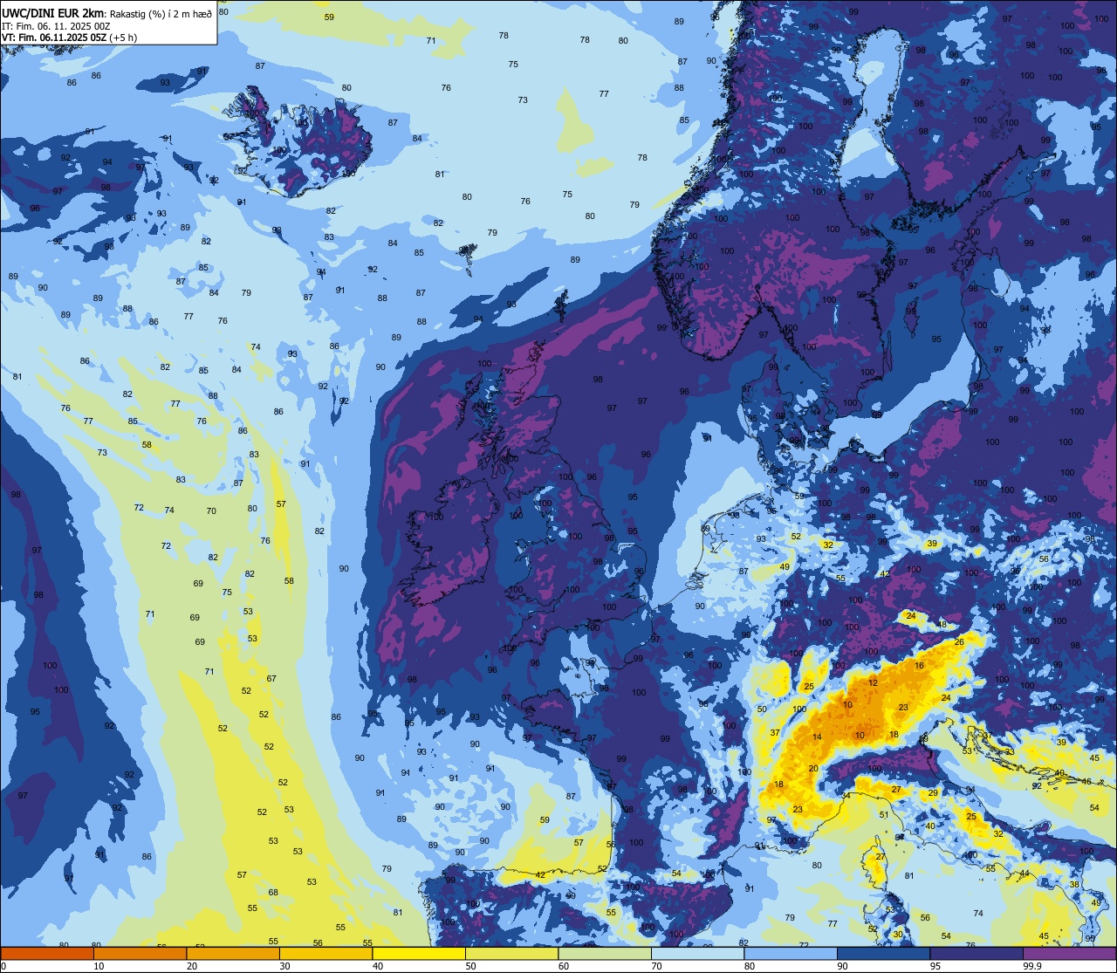Click the pale blue legend segment 70 to 80
1117x973 pixels.
pos(697,953)
